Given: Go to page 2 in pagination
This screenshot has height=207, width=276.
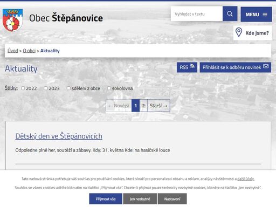Looking at the screenshot, I should coord(143,106).
